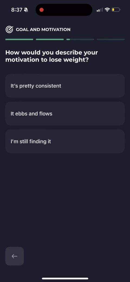Tap the silent mode bell icon
The width and height of the screenshot is (130, 282).
26,10
